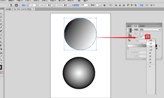
Task: Click the white gradient color stop
Action: pyautogui.click(x=128, y=48)
